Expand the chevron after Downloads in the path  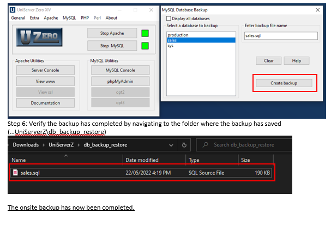44,145
